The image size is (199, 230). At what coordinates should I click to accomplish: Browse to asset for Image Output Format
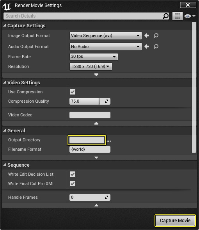click(x=156, y=36)
